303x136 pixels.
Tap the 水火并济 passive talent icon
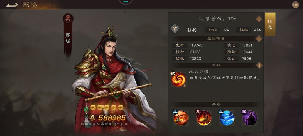(178, 79)
